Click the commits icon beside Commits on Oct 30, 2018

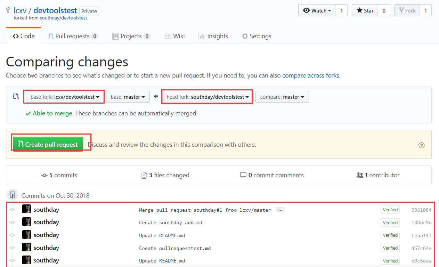click(13, 195)
